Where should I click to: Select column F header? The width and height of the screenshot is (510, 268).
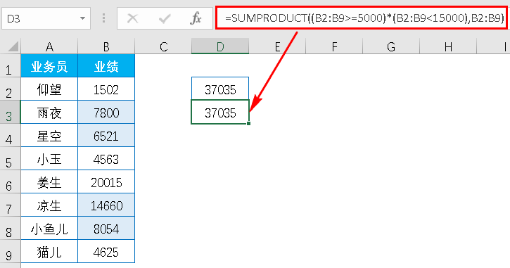pos(334,46)
